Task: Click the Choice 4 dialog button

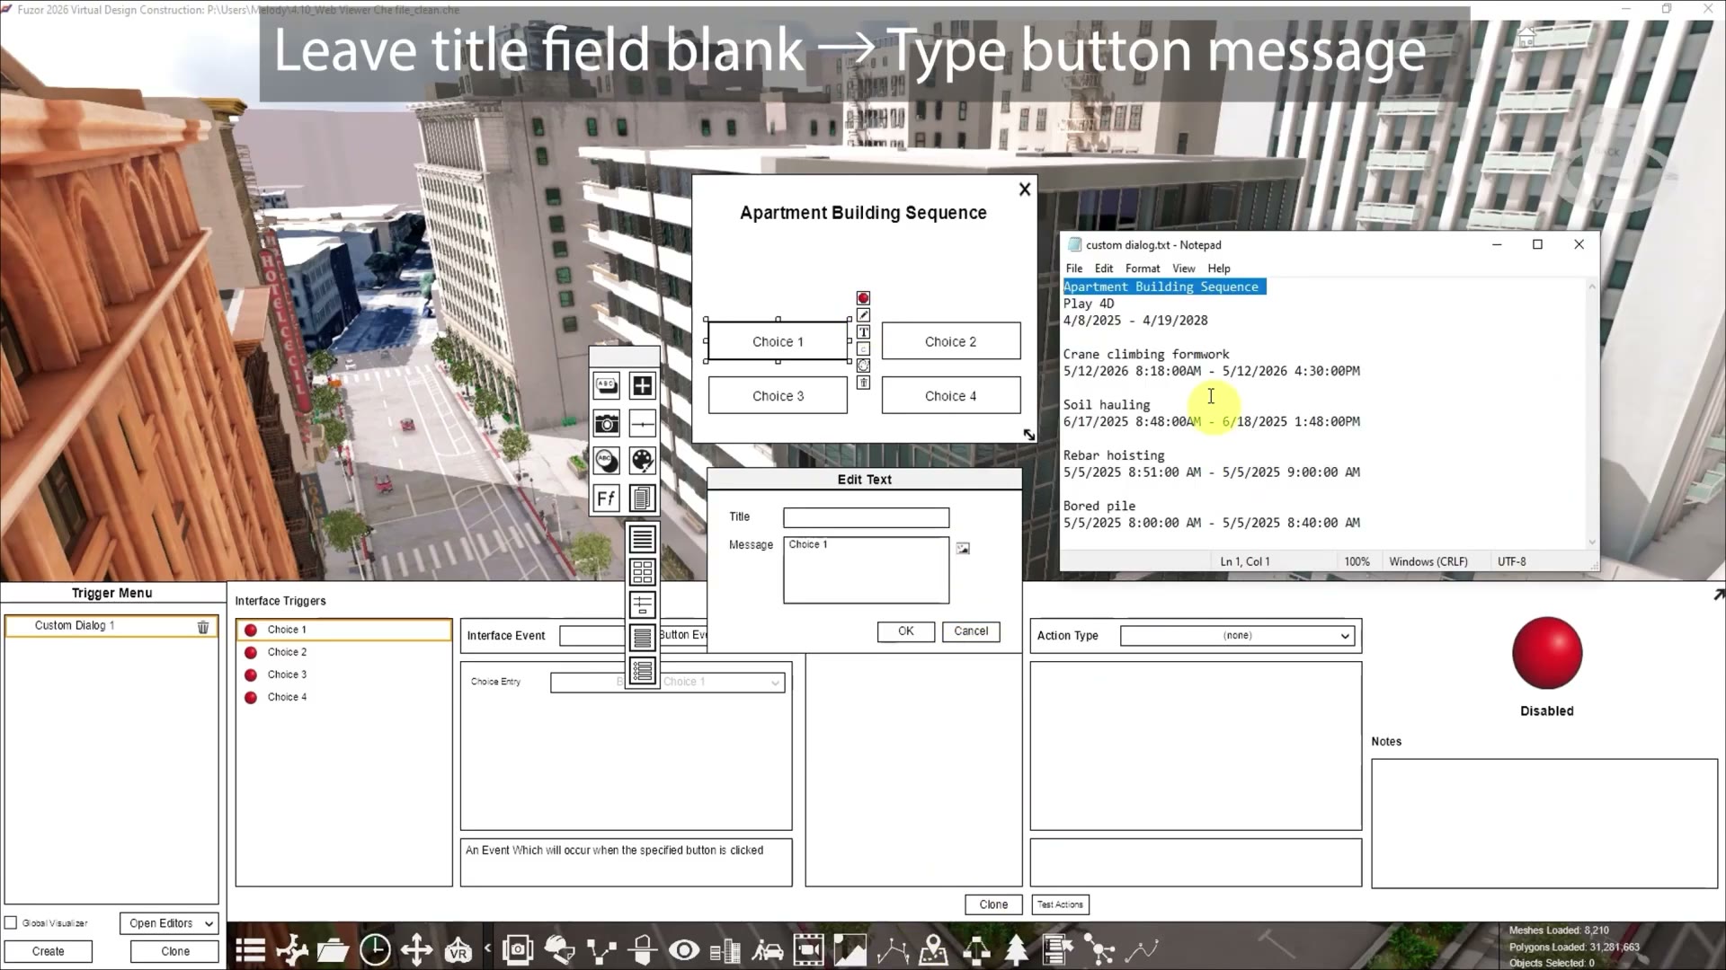Action: click(951, 396)
